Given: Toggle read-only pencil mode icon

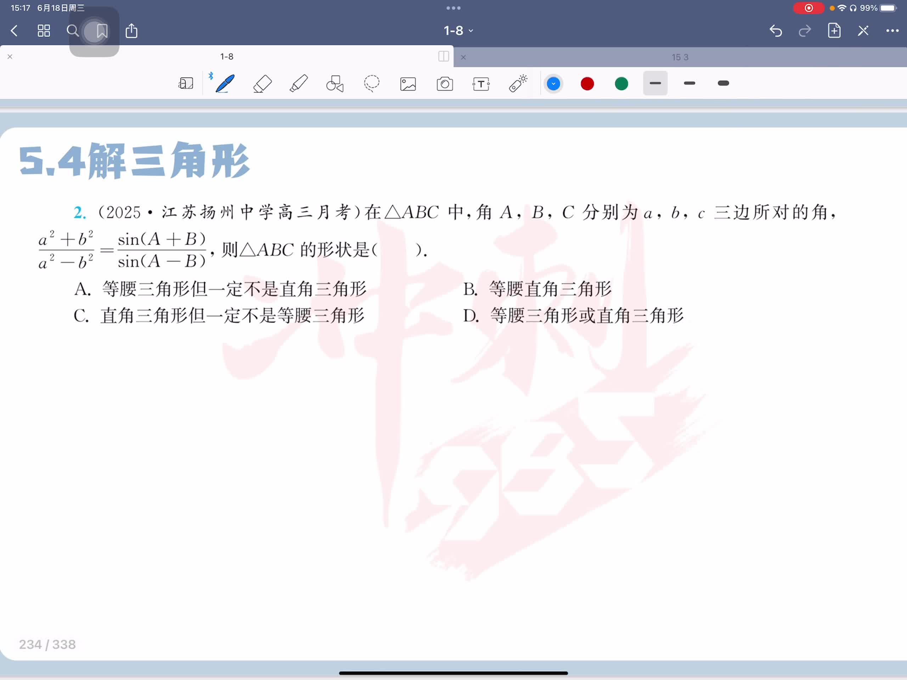Looking at the screenshot, I should (863, 31).
